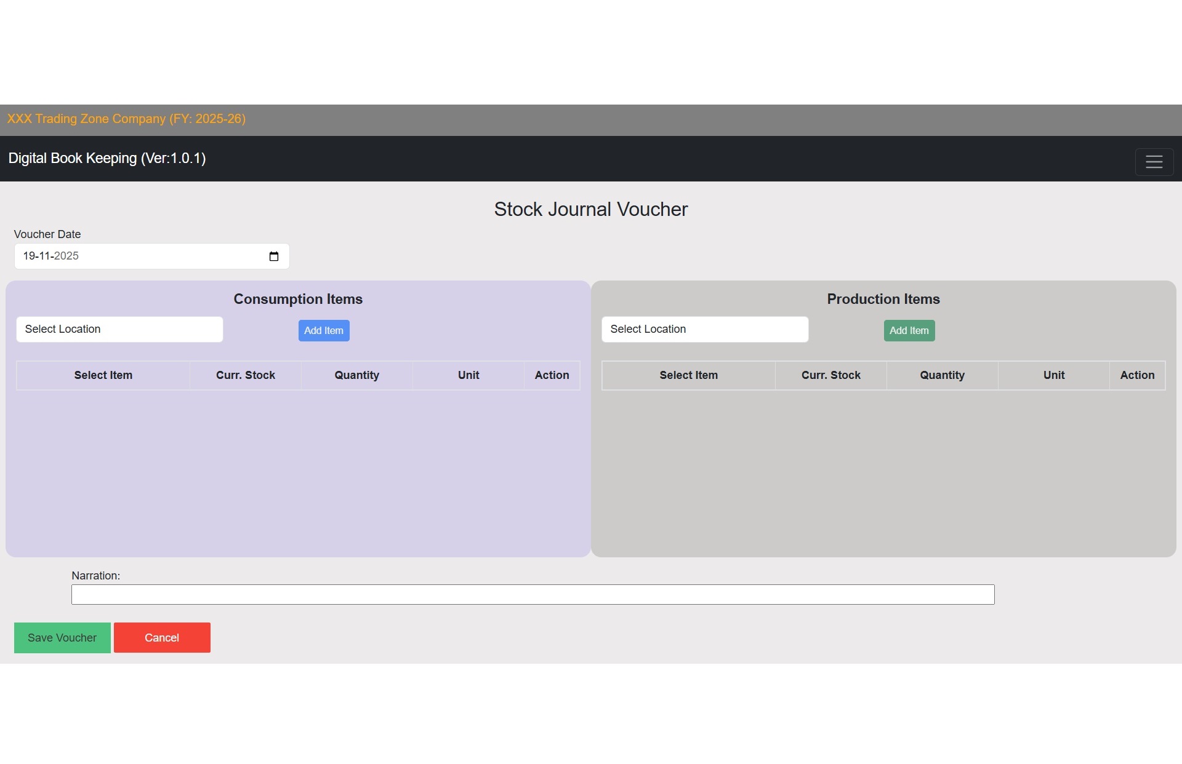Viewport: 1182px width, 764px height.
Task: Click green Add Item under Production Items
Action: [x=909, y=331]
